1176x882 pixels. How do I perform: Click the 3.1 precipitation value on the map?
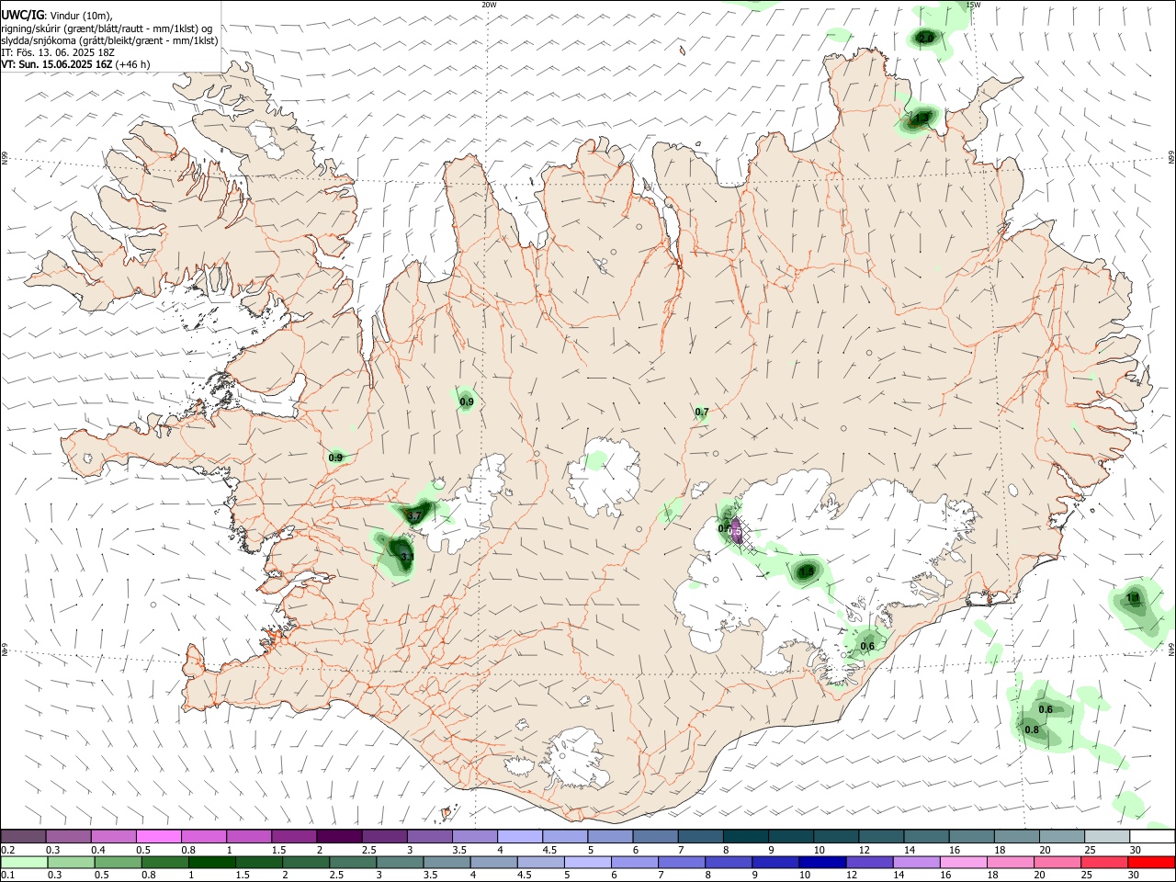click(x=407, y=557)
